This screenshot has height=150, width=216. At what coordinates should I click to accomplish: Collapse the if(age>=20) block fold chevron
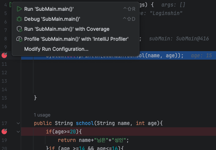pos(18,132)
